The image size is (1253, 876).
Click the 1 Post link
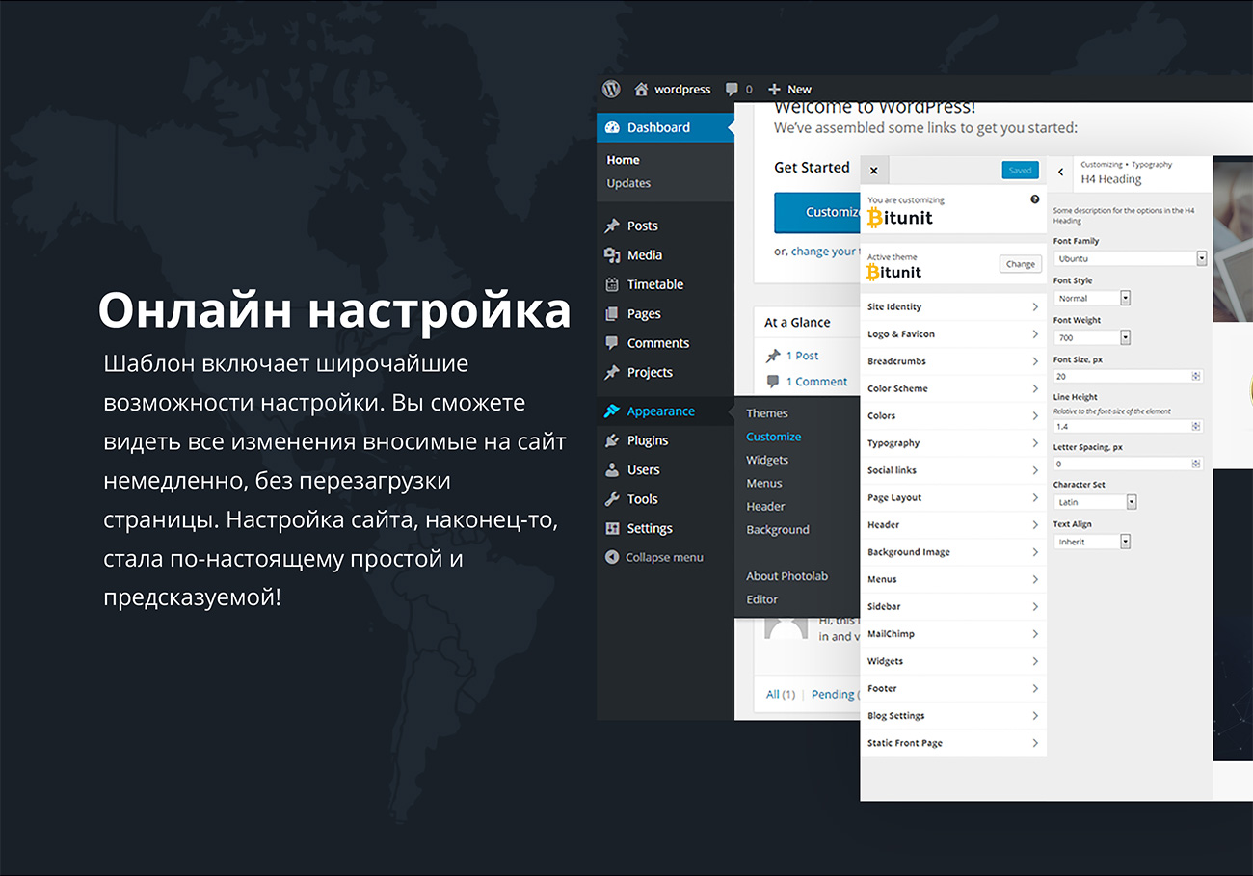coord(803,356)
